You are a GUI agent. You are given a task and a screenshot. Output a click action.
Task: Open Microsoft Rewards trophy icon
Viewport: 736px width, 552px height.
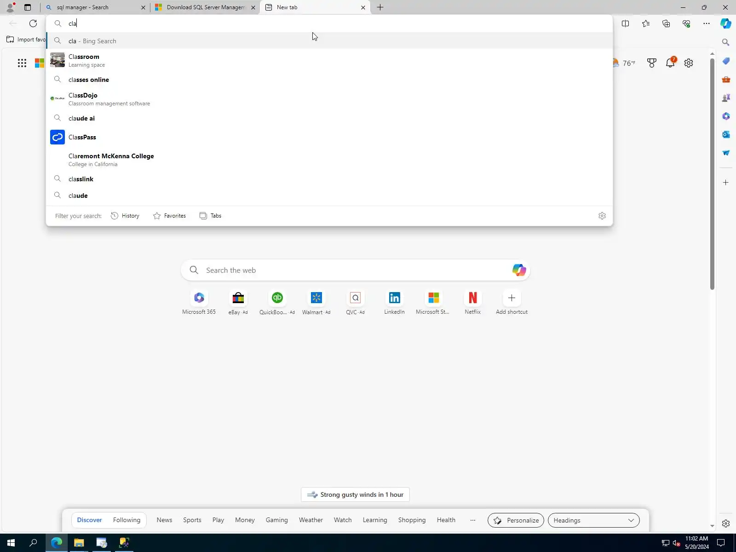click(x=652, y=63)
